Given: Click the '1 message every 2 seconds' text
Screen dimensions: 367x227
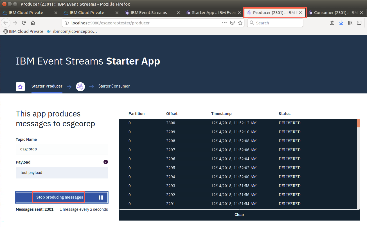Looking at the screenshot, I should pyautogui.click(x=84, y=209).
